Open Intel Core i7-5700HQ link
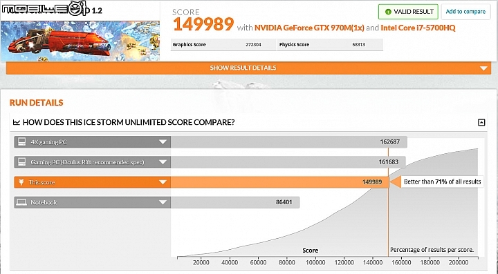The image size is (498, 274). click(418, 28)
